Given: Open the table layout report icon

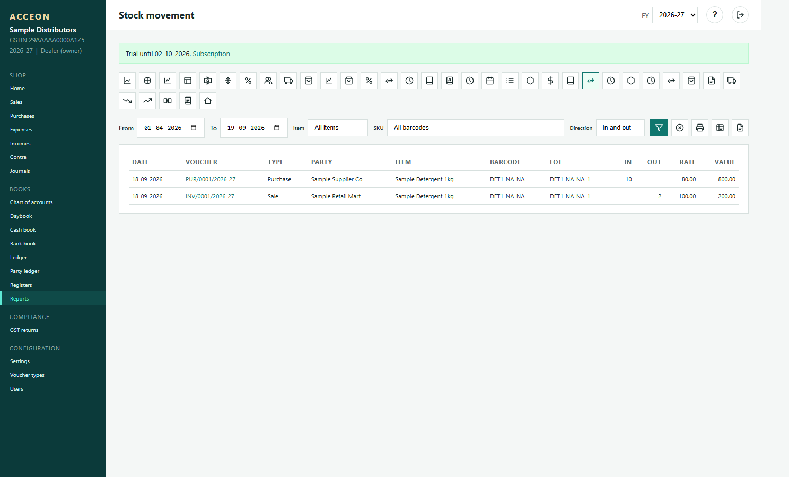Looking at the screenshot, I should pyautogui.click(x=188, y=81).
